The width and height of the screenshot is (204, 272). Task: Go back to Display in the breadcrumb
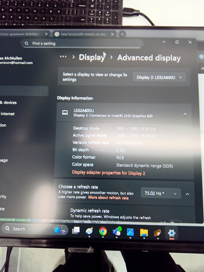tap(92, 57)
